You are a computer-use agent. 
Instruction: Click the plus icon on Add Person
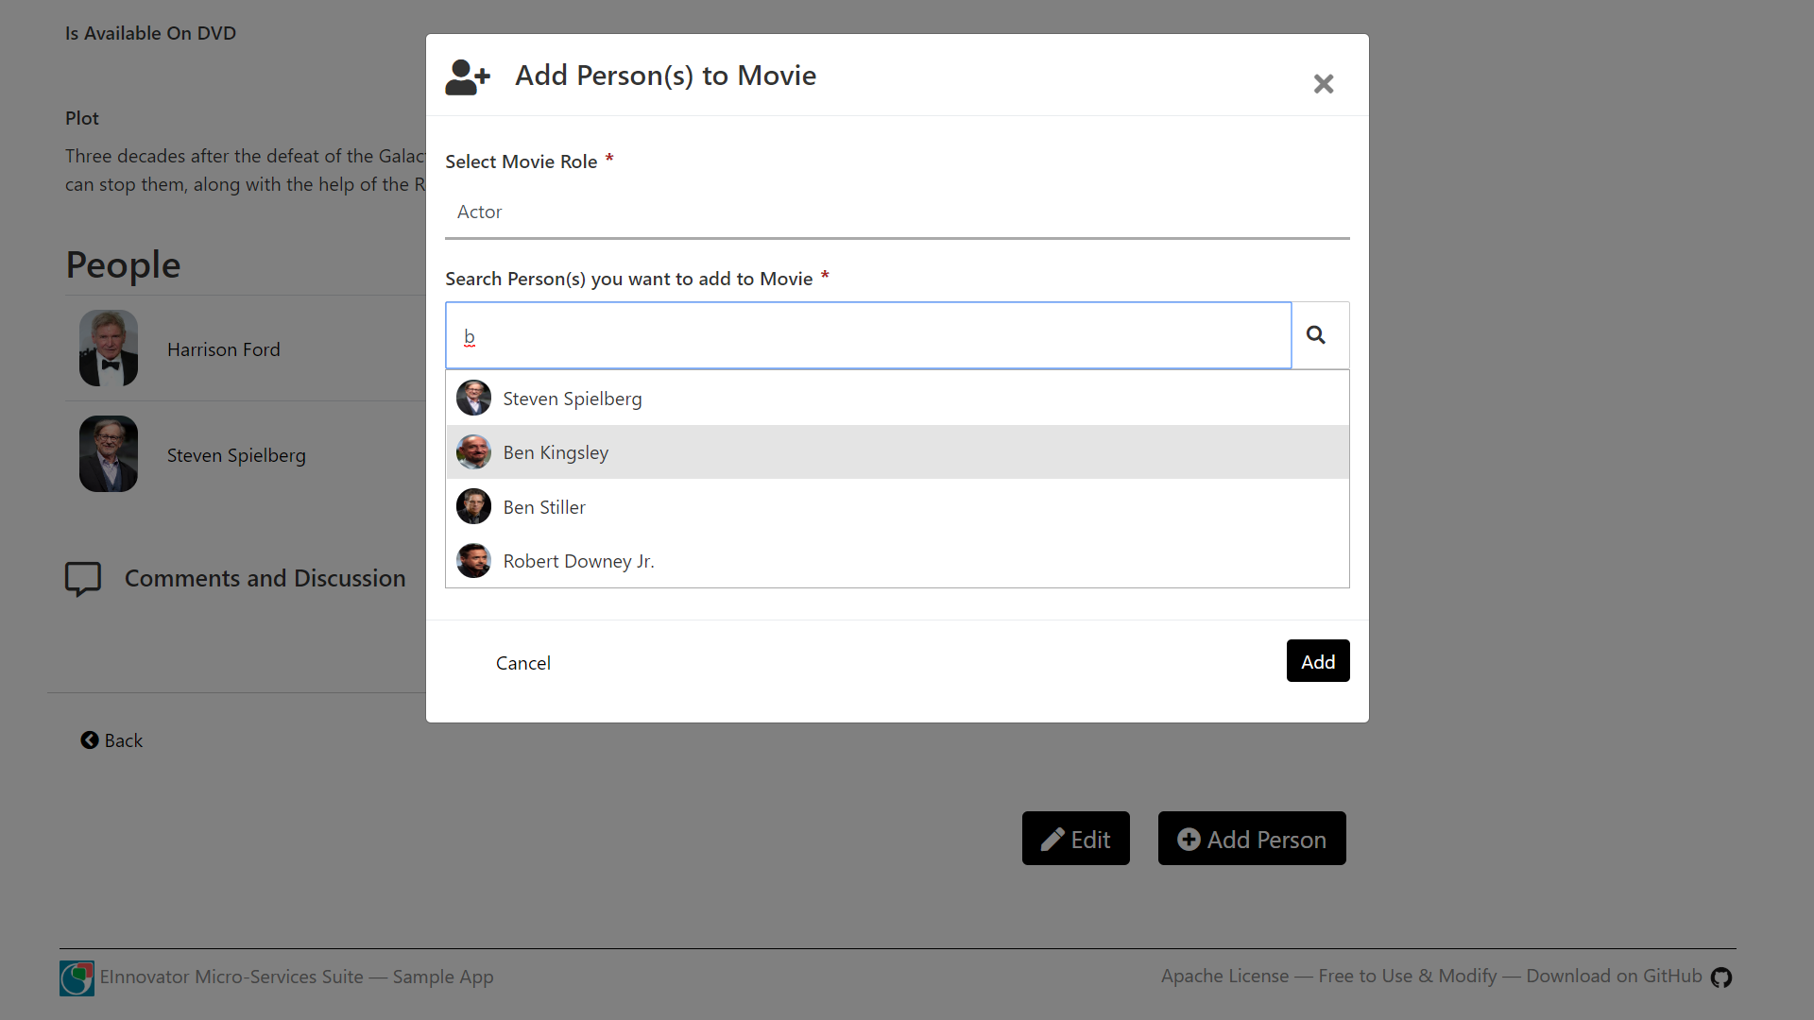(1189, 839)
